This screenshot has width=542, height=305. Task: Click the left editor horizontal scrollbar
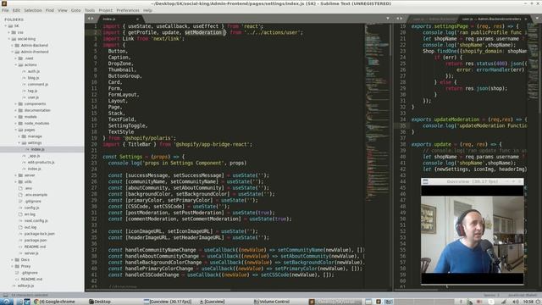coord(158,290)
